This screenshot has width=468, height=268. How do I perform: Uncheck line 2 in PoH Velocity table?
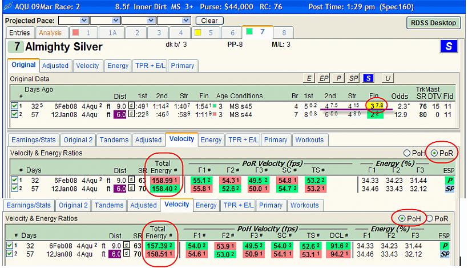[9, 254]
